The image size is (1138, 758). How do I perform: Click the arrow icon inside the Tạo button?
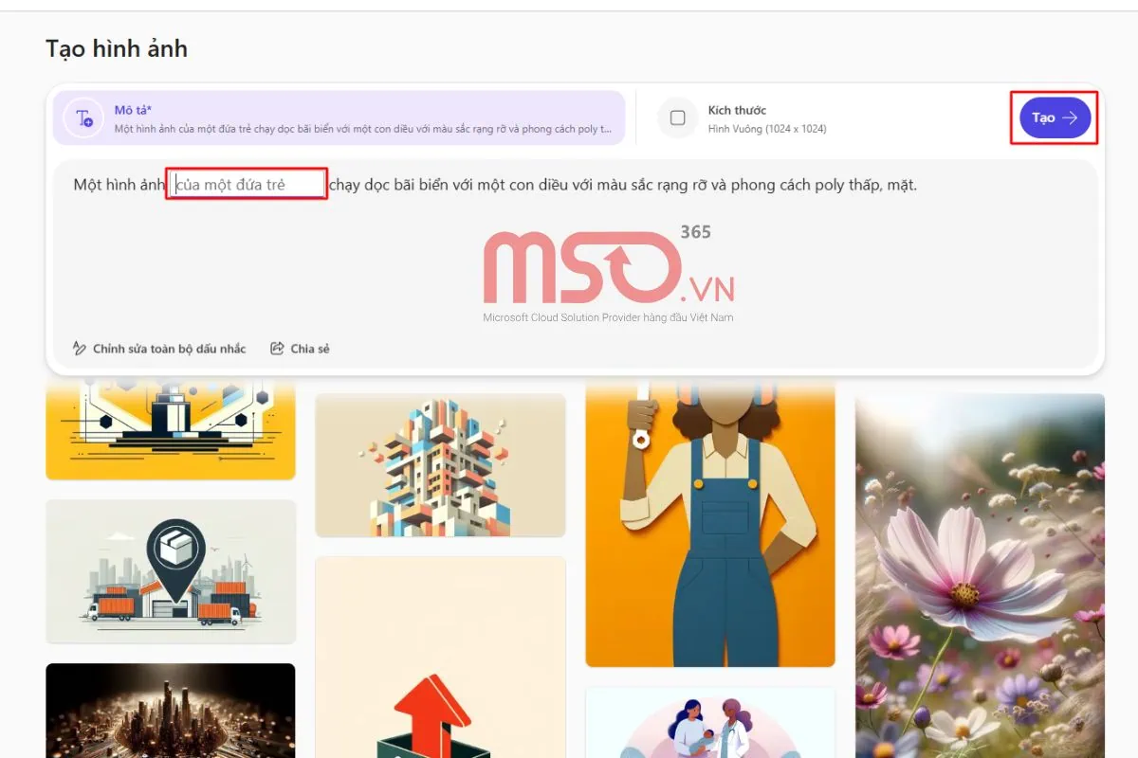coord(1071,117)
